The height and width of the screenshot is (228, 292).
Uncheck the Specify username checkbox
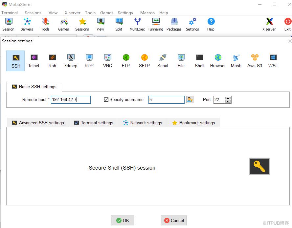(106, 99)
